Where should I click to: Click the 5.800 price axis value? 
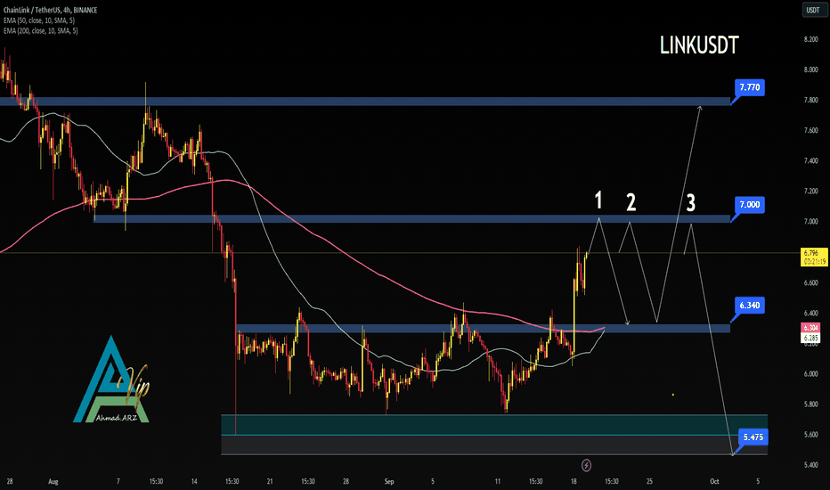tap(810, 404)
